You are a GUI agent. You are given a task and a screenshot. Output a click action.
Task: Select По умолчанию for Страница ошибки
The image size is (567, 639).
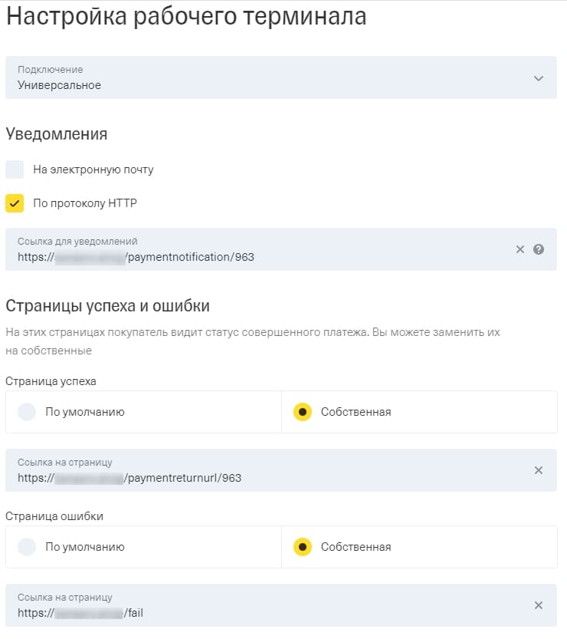[27, 547]
